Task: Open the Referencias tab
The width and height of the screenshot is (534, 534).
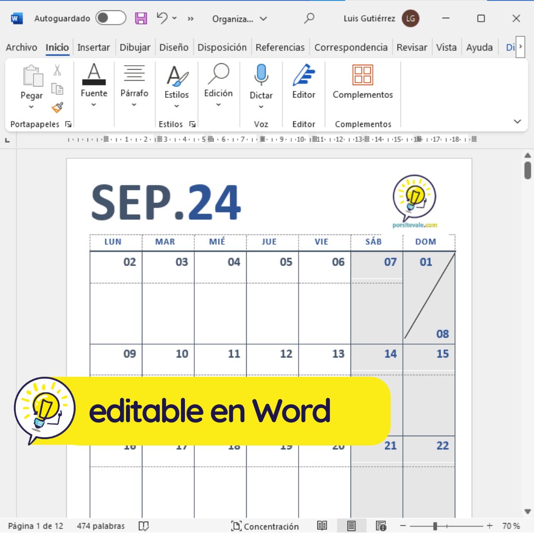Action: coord(280,47)
